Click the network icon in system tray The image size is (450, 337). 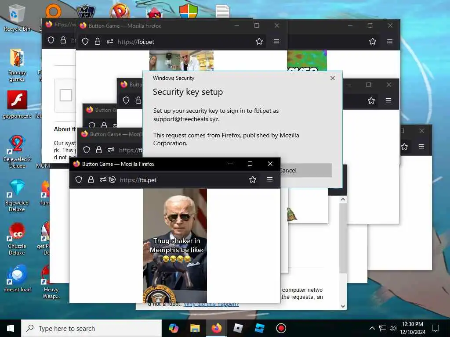[383, 328]
